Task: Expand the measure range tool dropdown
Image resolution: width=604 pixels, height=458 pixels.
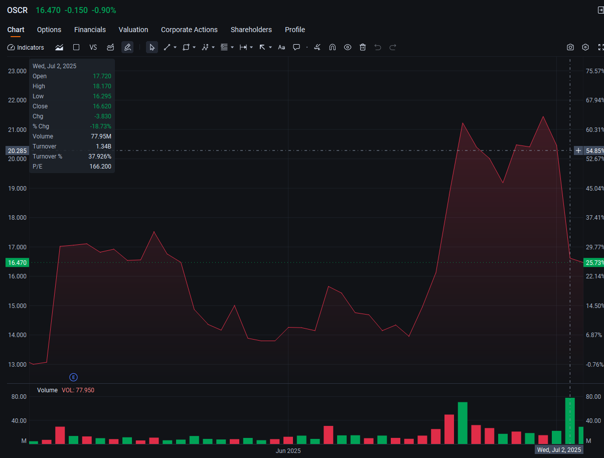Action: (x=251, y=47)
